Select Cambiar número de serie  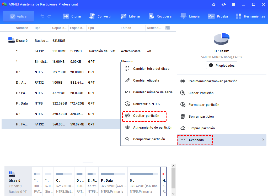[x=148, y=92]
